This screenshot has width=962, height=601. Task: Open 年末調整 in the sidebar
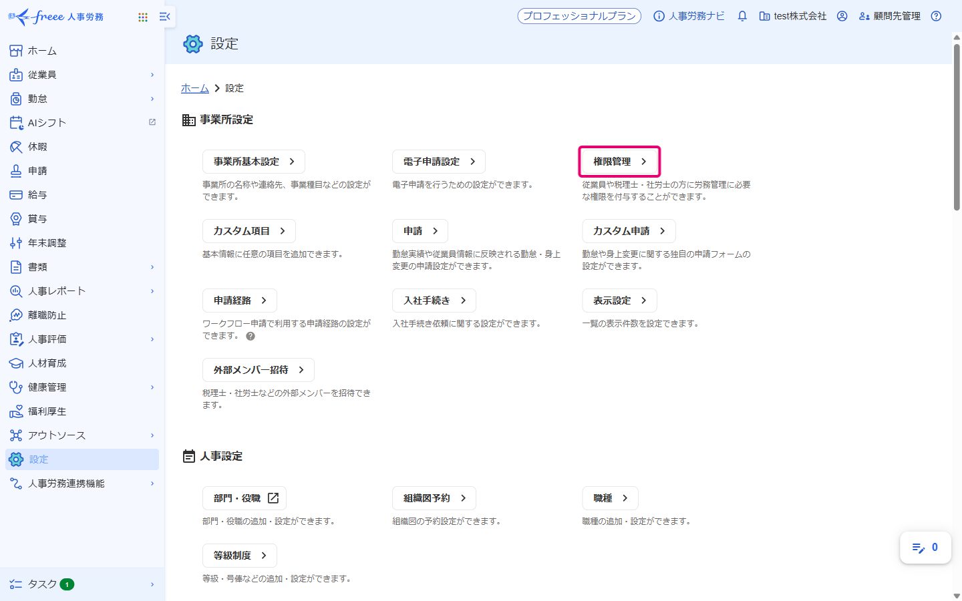tap(82, 243)
